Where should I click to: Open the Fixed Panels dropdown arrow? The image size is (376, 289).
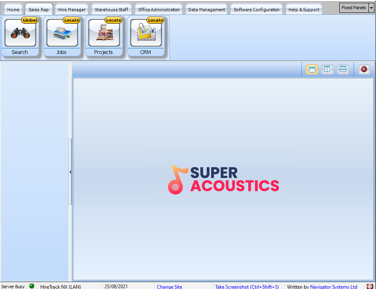coord(371,8)
